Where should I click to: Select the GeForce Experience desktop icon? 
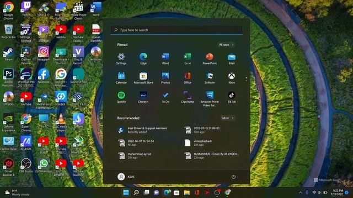coord(8,122)
